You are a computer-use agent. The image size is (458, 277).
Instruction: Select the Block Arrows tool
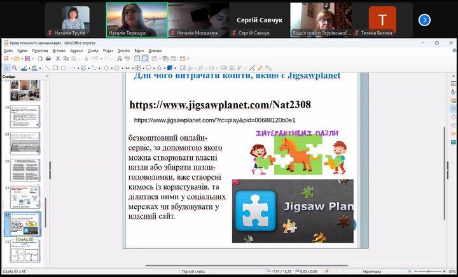coord(127,68)
